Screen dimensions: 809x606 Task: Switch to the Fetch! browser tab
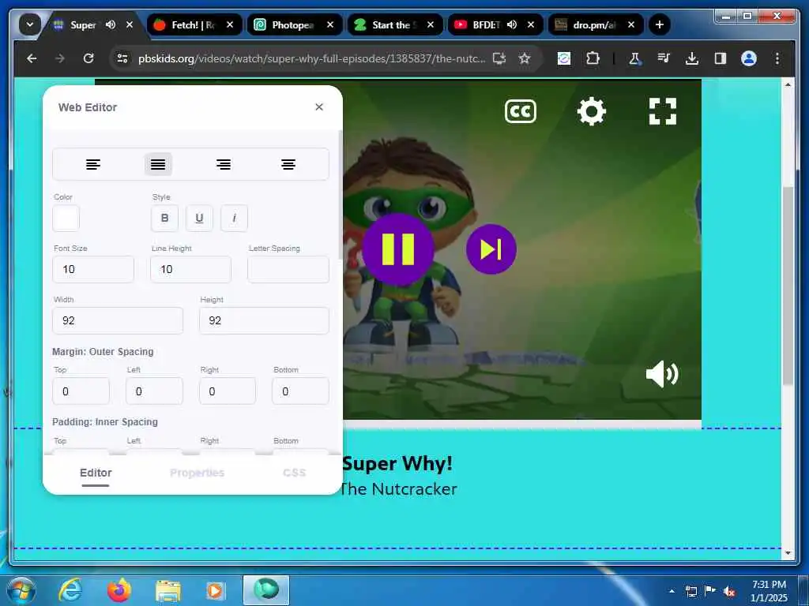point(194,24)
